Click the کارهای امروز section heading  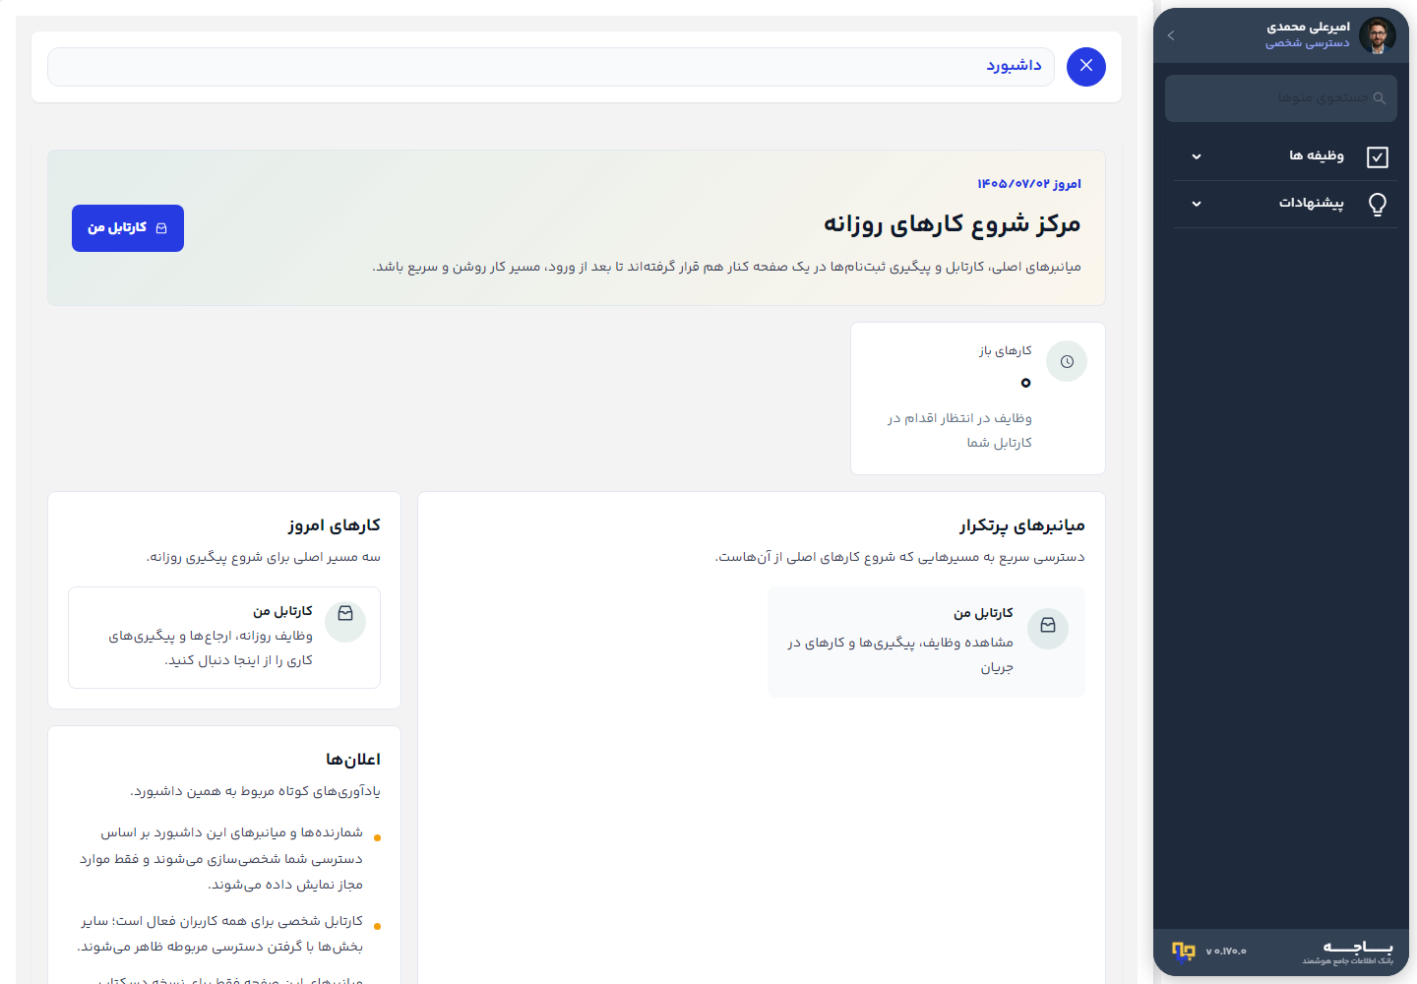(x=335, y=525)
